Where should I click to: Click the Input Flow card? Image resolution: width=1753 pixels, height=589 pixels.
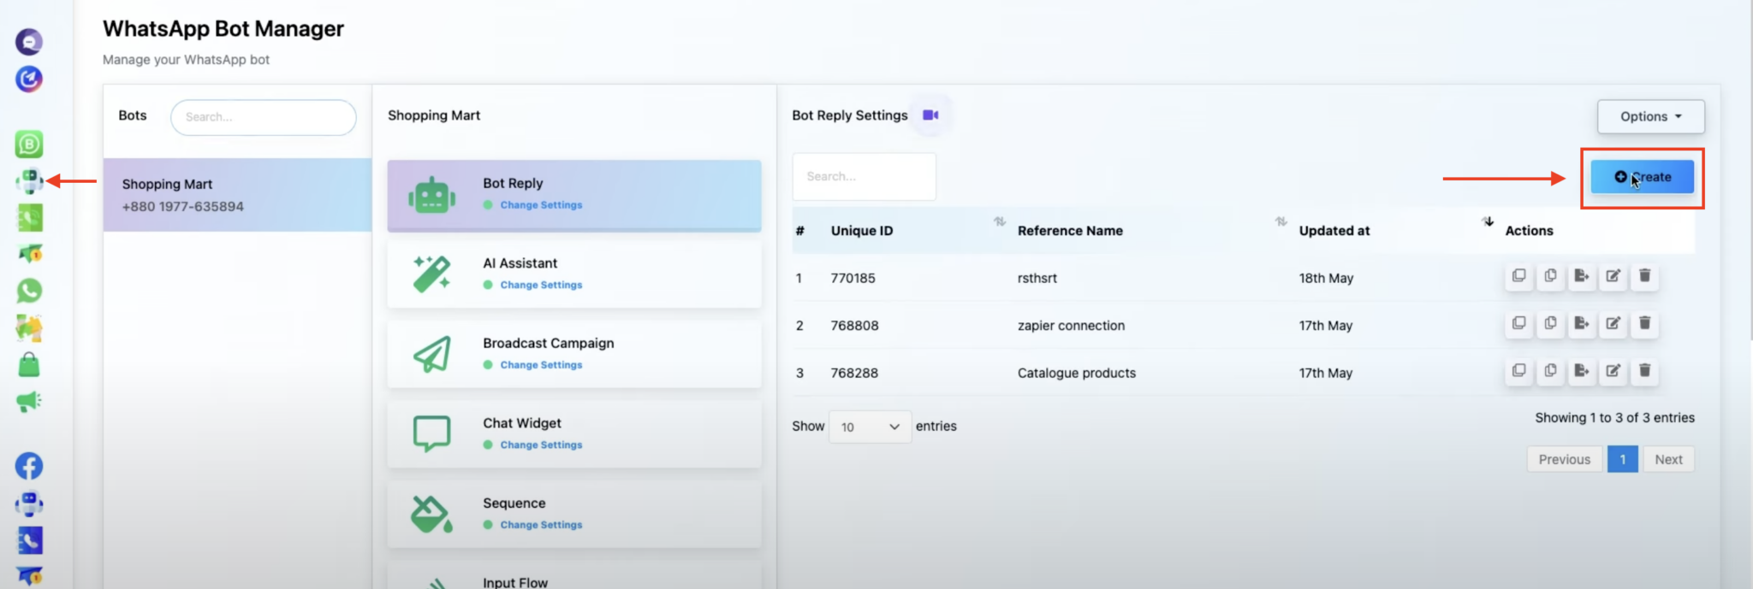pos(574,574)
